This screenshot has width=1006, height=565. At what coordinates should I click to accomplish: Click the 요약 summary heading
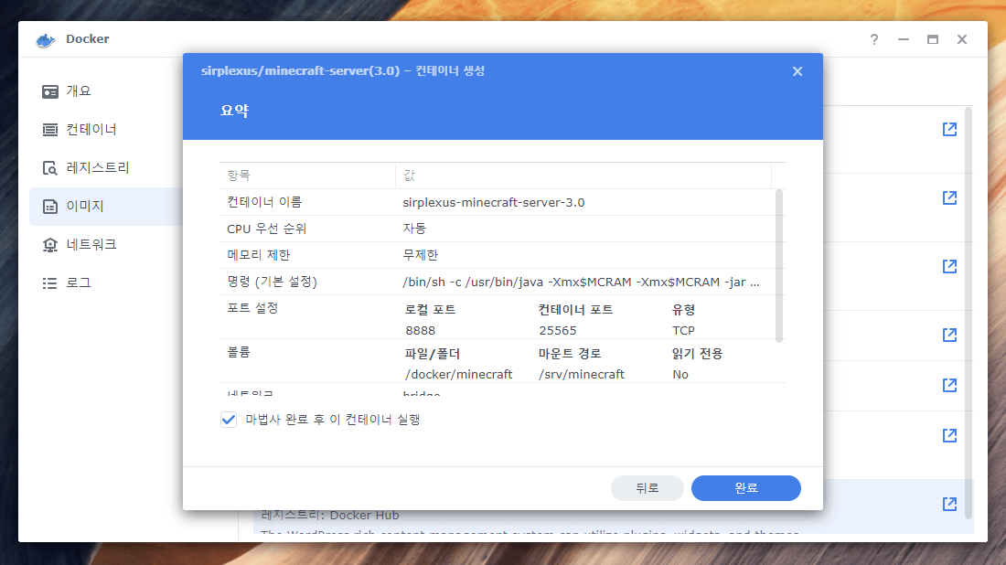(234, 111)
